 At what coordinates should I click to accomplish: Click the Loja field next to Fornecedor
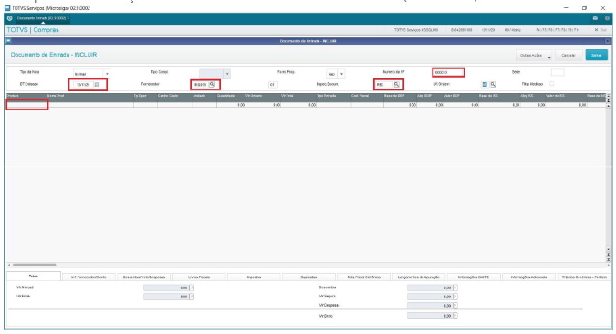tap(273, 85)
